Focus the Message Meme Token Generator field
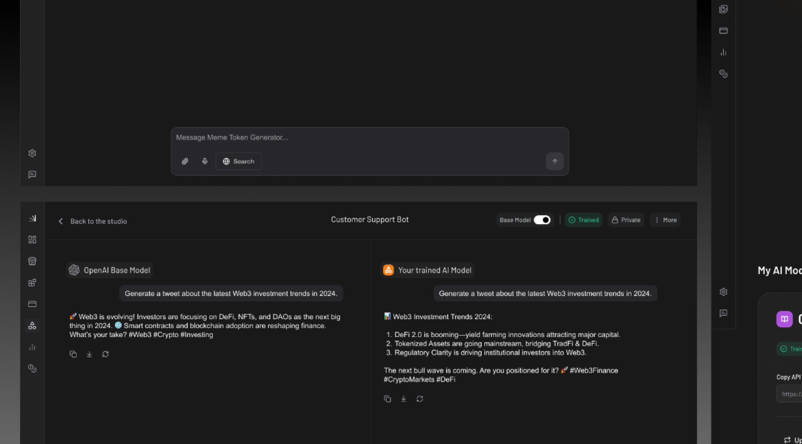Viewport: 802px width, 444px height. [370, 138]
